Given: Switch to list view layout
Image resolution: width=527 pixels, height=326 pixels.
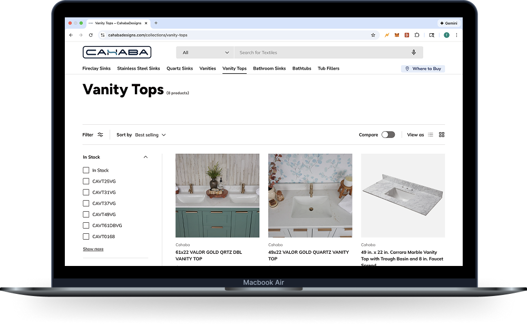Looking at the screenshot, I should (431, 135).
